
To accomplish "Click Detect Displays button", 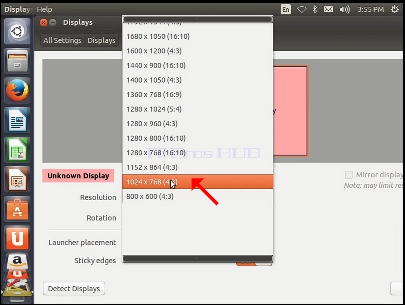I will 74,288.
